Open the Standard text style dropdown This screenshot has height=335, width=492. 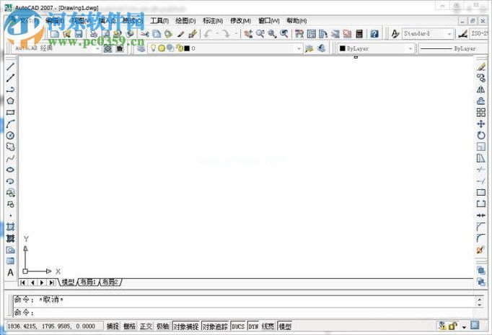tap(449, 34)
